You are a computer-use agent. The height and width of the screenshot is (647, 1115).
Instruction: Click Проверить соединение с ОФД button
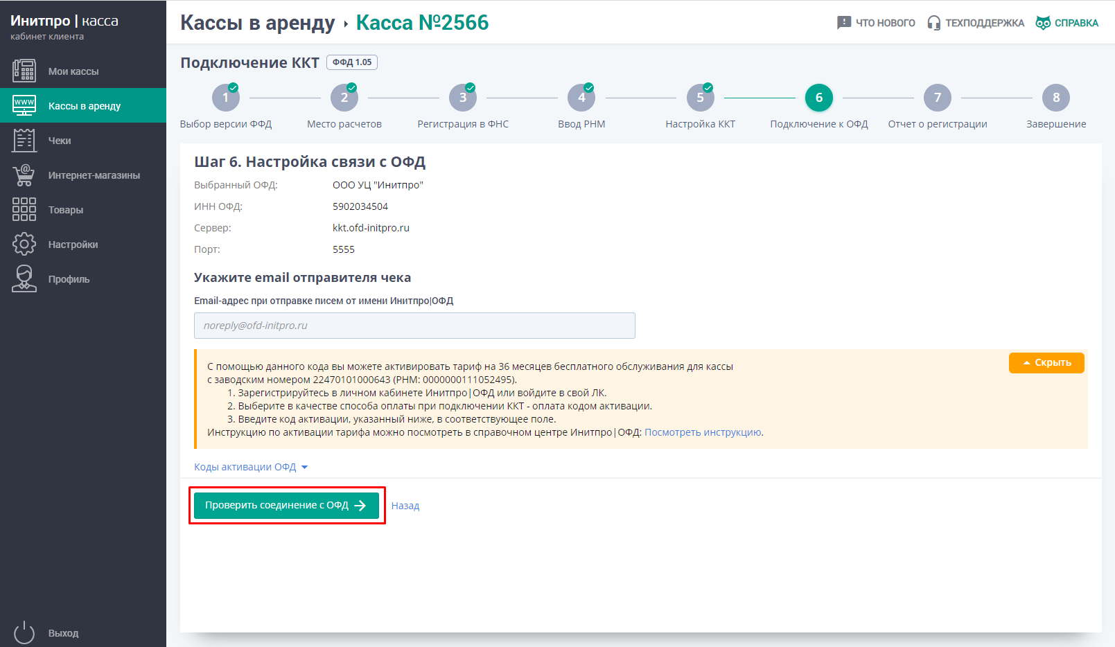point(286,506)
